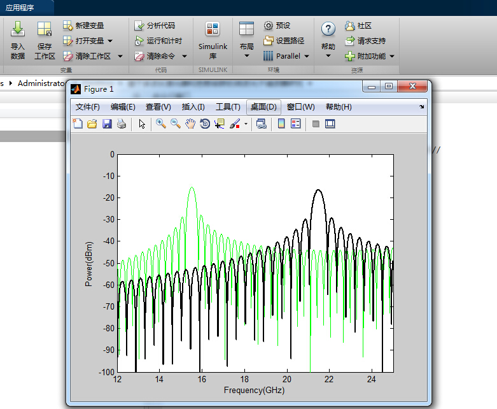
Task: Click Request Support (请求支持) button
Action: (x=365, y=41)
